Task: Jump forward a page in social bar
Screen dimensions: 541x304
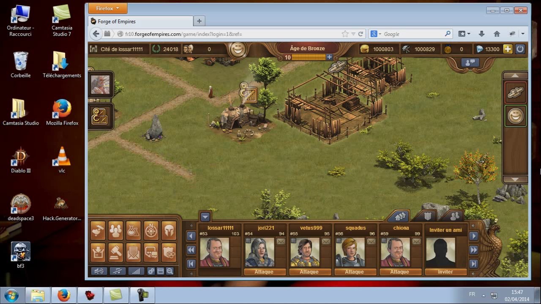Action: [474, 250]
